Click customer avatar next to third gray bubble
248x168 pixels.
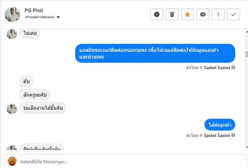(12, 108)
